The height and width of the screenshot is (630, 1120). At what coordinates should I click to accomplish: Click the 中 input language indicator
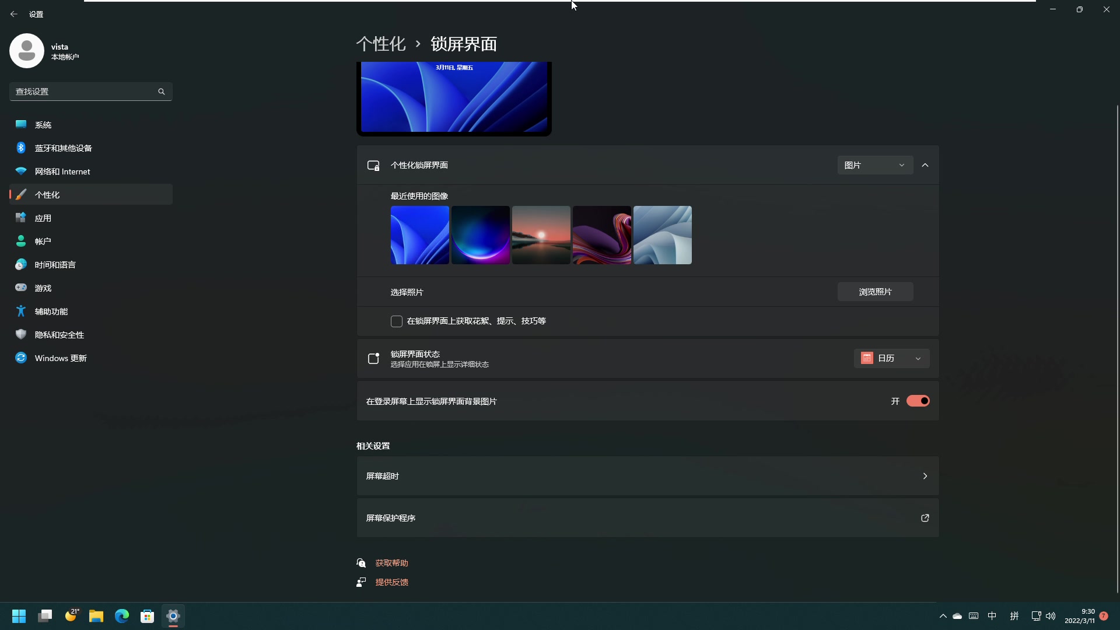(992, 616)
